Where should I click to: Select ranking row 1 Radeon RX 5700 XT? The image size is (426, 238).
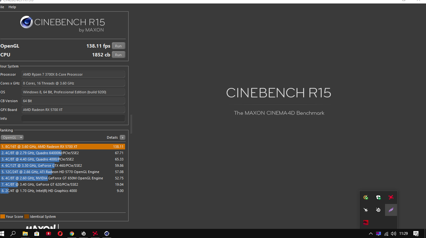pos(63,147)
